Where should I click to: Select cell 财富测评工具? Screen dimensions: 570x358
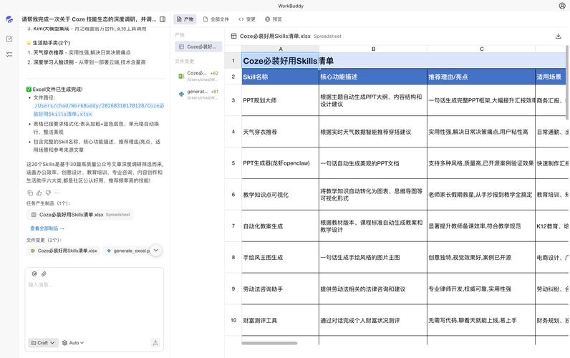pos(280,320)
